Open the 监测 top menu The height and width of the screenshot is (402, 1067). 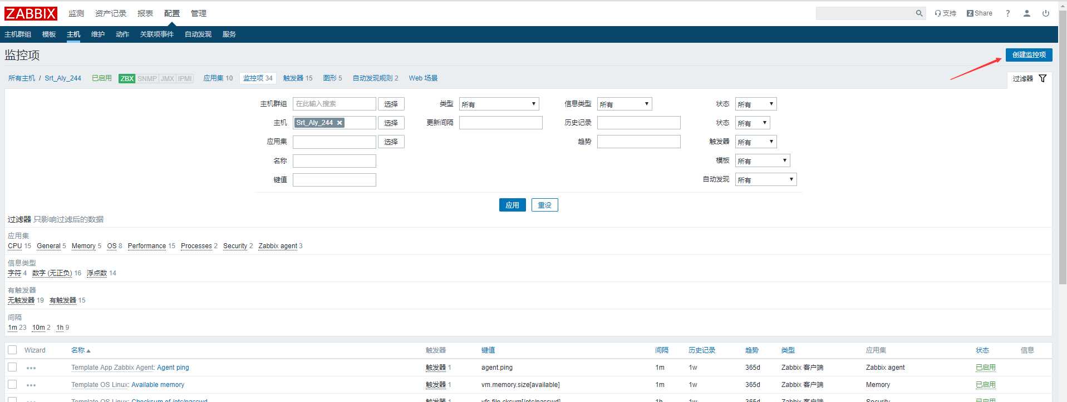76,13
